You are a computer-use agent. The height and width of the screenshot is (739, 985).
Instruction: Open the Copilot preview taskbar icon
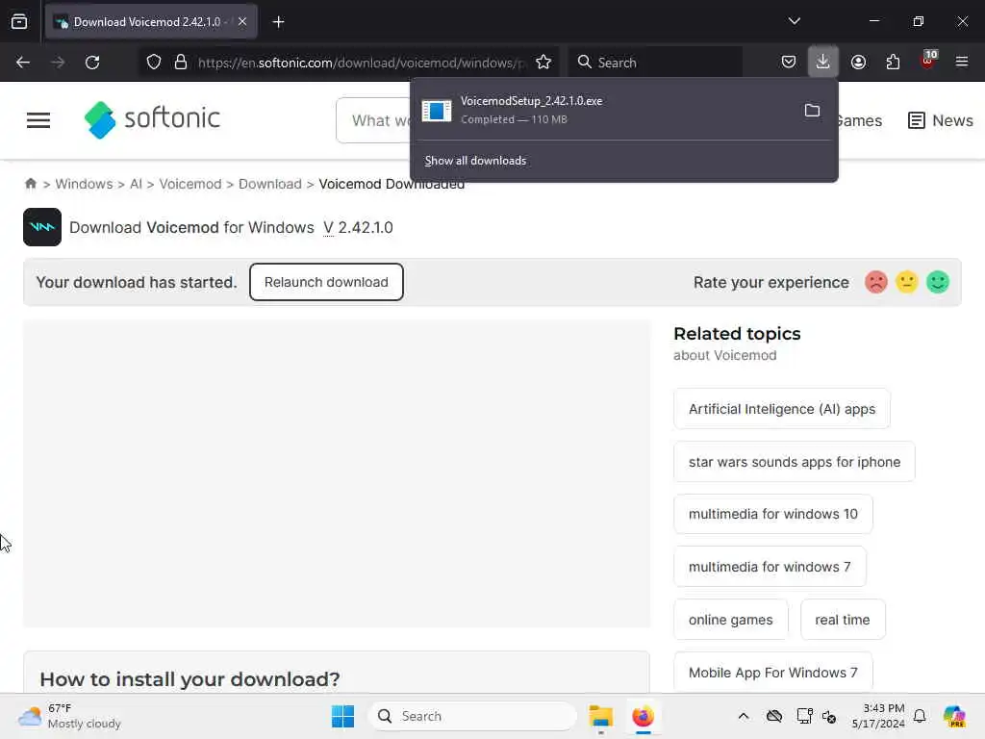click(x=954, y=716)
